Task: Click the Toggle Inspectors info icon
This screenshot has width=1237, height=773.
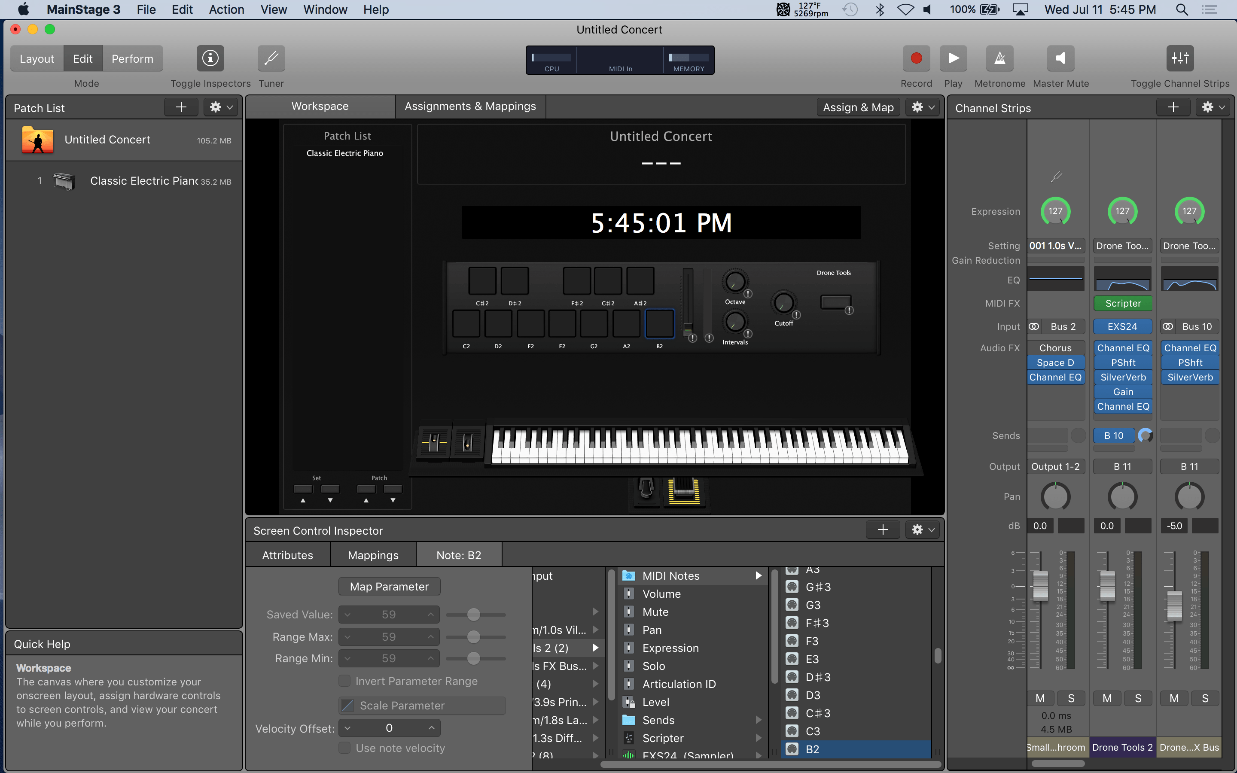Action: 210,58
